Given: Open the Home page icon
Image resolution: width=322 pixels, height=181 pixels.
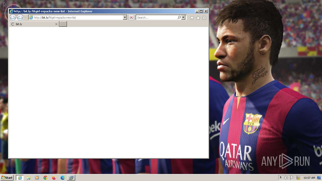Looking at the screenshot, I should pyautogui.click(x=192, y=18).
